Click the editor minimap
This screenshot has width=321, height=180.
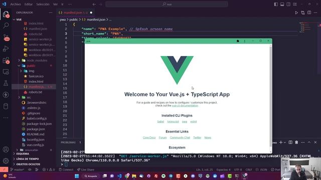305,27
